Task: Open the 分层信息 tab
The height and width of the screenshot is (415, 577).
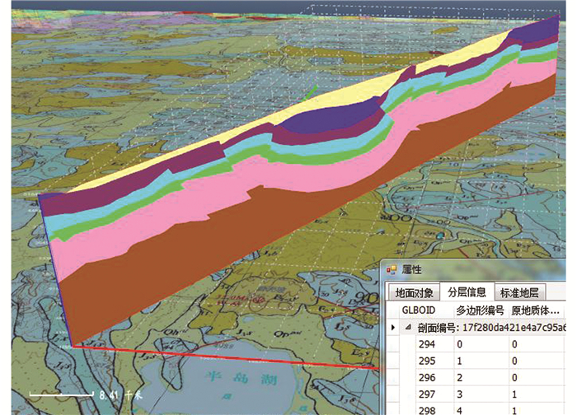Action: [467, 292]
